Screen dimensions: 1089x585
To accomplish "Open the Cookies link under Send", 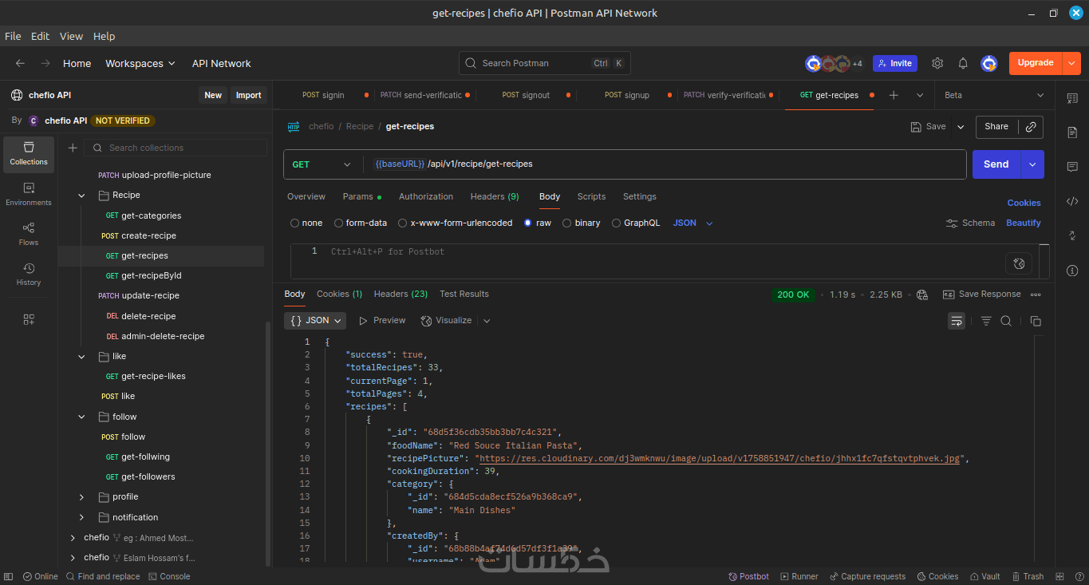I will 1024,203.
